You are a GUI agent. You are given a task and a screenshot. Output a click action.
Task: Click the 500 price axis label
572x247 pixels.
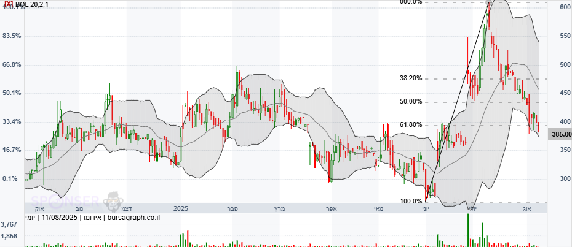click(565, 65)
